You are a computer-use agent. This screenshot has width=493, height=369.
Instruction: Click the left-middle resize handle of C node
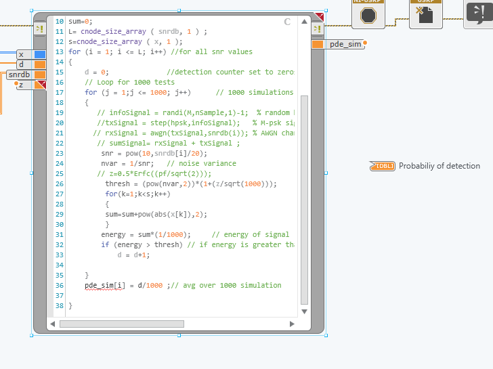[x=31, y=173]
